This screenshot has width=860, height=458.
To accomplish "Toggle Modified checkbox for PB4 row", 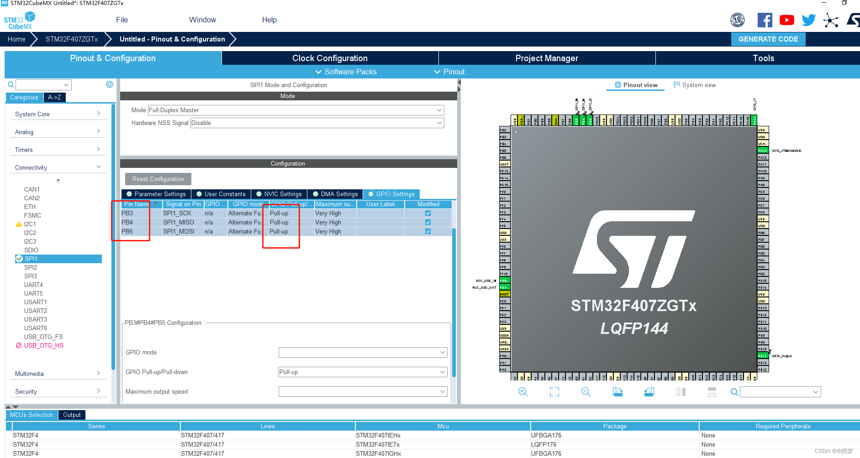I will coord(428,222).
